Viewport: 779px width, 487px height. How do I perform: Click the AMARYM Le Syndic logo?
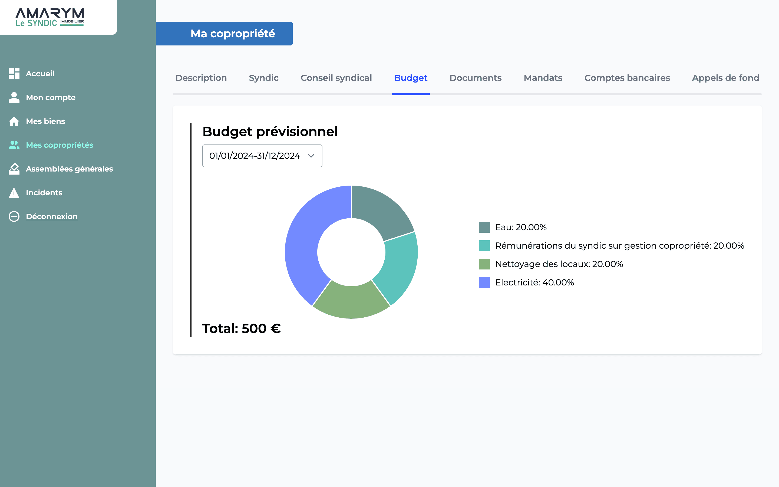click(50, 17)
